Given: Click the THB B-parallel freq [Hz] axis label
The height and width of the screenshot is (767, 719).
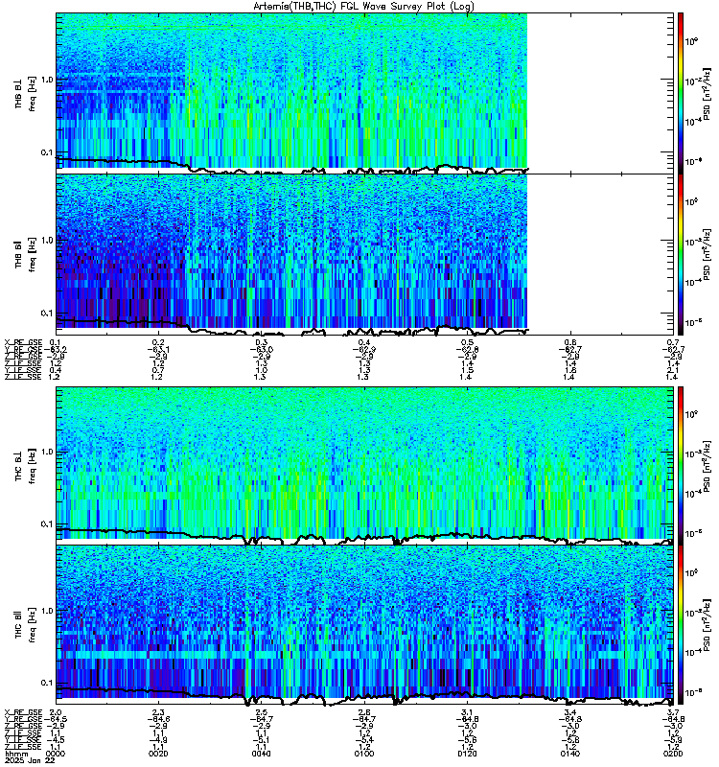Looking at the screenshot, I should pos(32,255).
